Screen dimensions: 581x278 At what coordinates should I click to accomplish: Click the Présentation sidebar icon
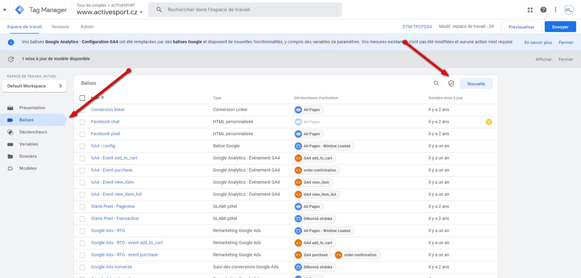tap(10, 108)
